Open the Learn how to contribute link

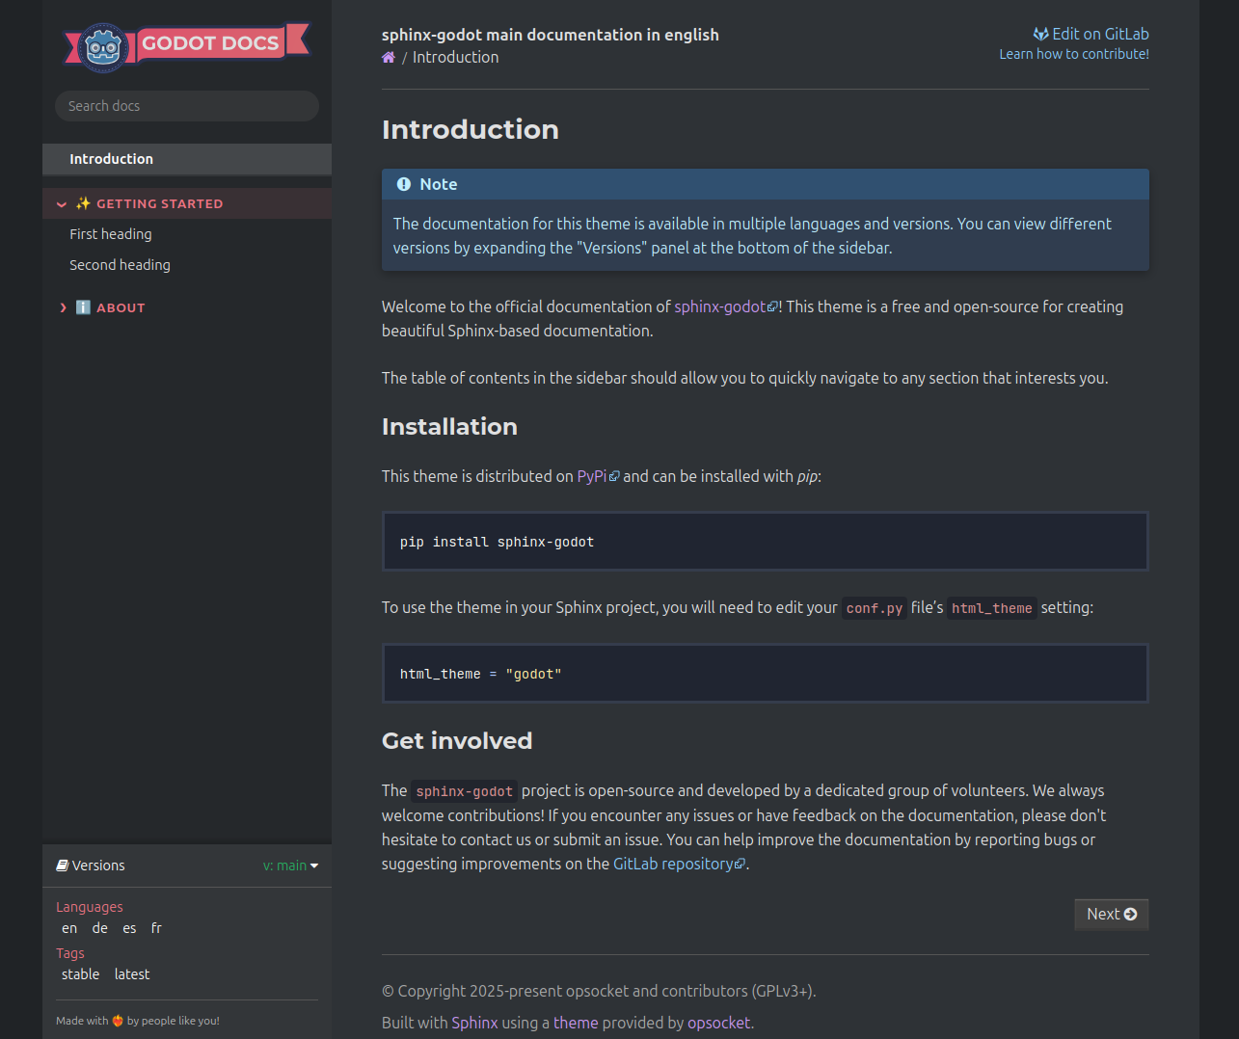[1073, 54]
